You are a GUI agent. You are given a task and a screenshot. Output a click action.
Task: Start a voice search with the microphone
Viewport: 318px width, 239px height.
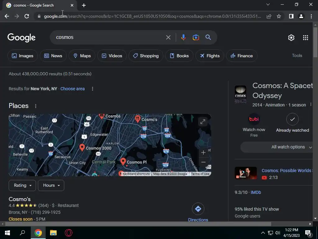(183, 37)
